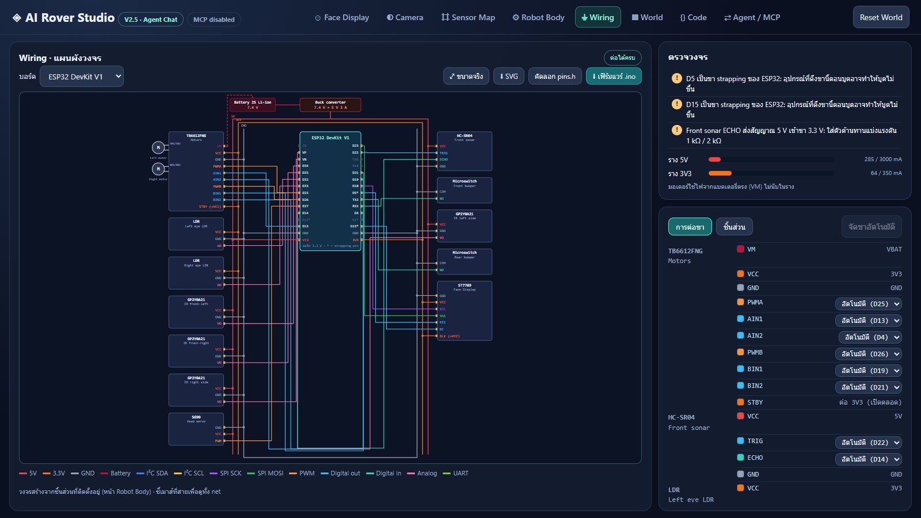The height and width of the screenshot is (518, 921).
Task: Click the 3V3 rail usage bar
Action: 771,173
